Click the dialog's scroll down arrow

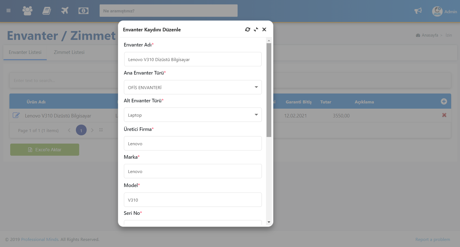(269, 222)
